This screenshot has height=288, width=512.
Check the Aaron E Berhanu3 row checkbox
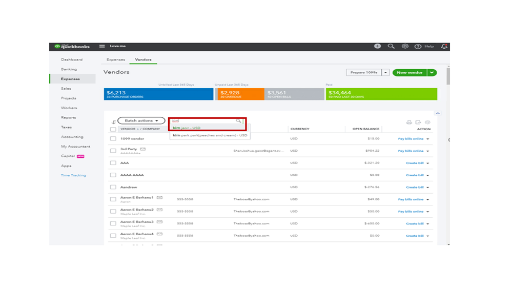pos(113,223)
